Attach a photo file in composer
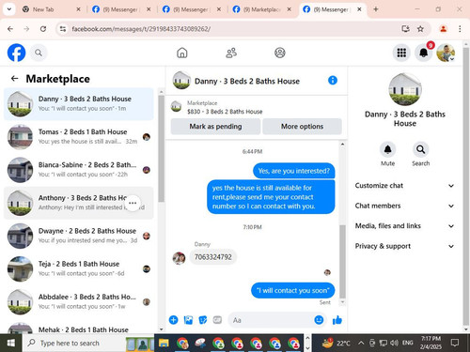 (x=188, y=320)
